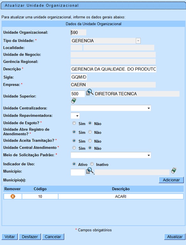186x245 pixels.
Task: Select Não for Unidade Aceita Tramitação
Action: [x=90, y=141]
